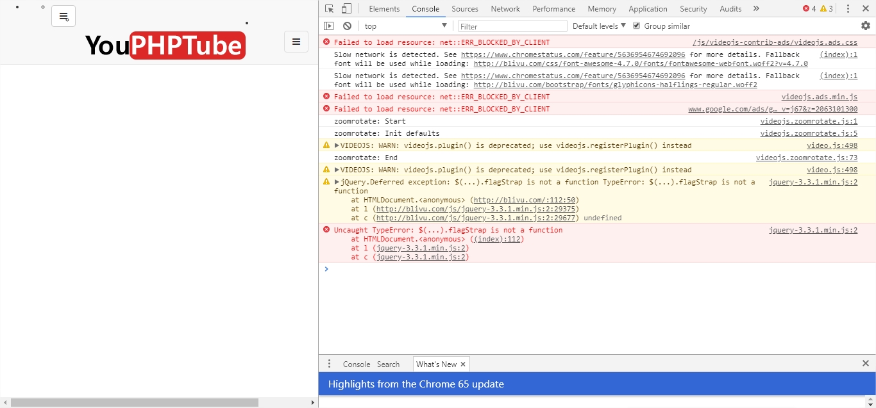Open the YouPHPTube right hamburger menu
The height and width of the screenshot is (408, 876).
coord(296,42)
